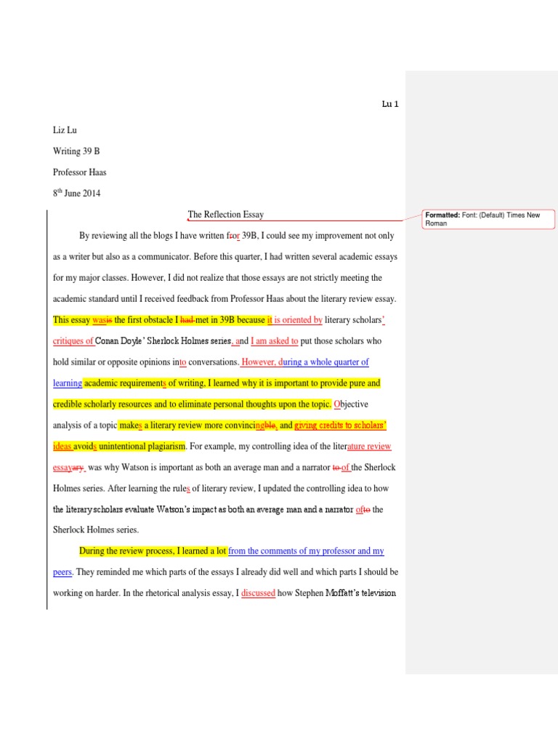Click the phrase 'Sherlock Holmes series.' ending paragraph one
This screenshot has height=745, width=558.
tap(96, 530)
